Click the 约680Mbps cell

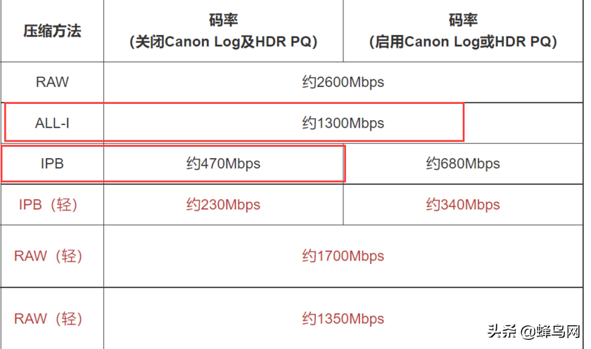(463, 164)
